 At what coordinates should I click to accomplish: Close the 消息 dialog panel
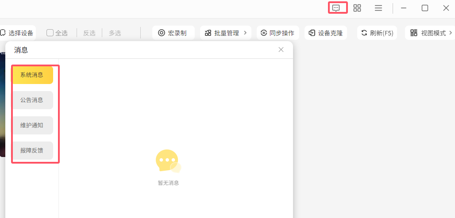coord(281,50)
